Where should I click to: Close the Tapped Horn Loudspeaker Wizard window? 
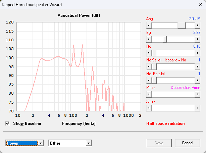tap(201, 4)
